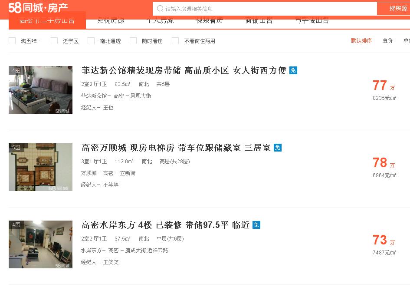
Task: Click the 免 badge beside 菲达新公馆 listing title
Action: pos(293,70)
